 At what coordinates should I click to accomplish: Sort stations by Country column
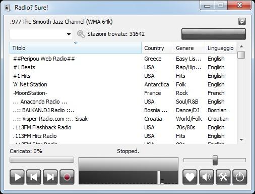coord(157,48)
